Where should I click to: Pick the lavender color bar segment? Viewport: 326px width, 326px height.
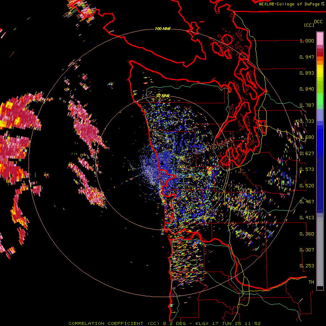coord(320,115)
